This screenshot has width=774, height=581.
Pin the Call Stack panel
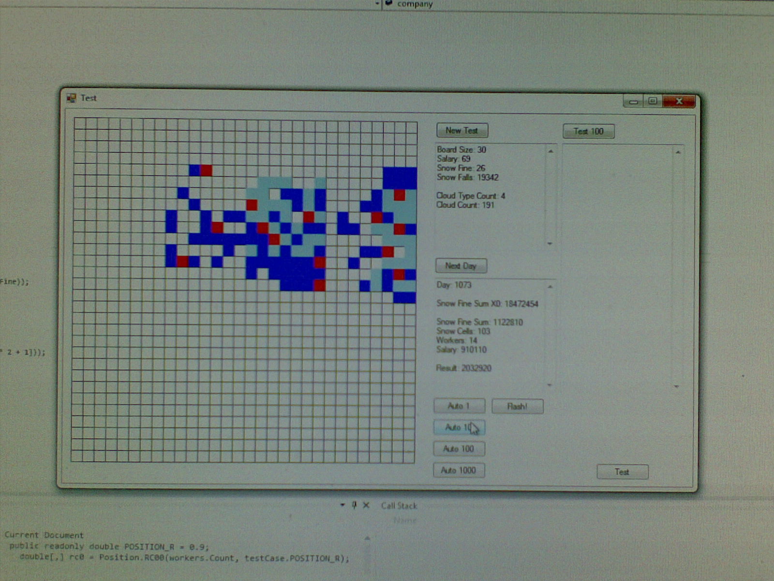point(354,505)
